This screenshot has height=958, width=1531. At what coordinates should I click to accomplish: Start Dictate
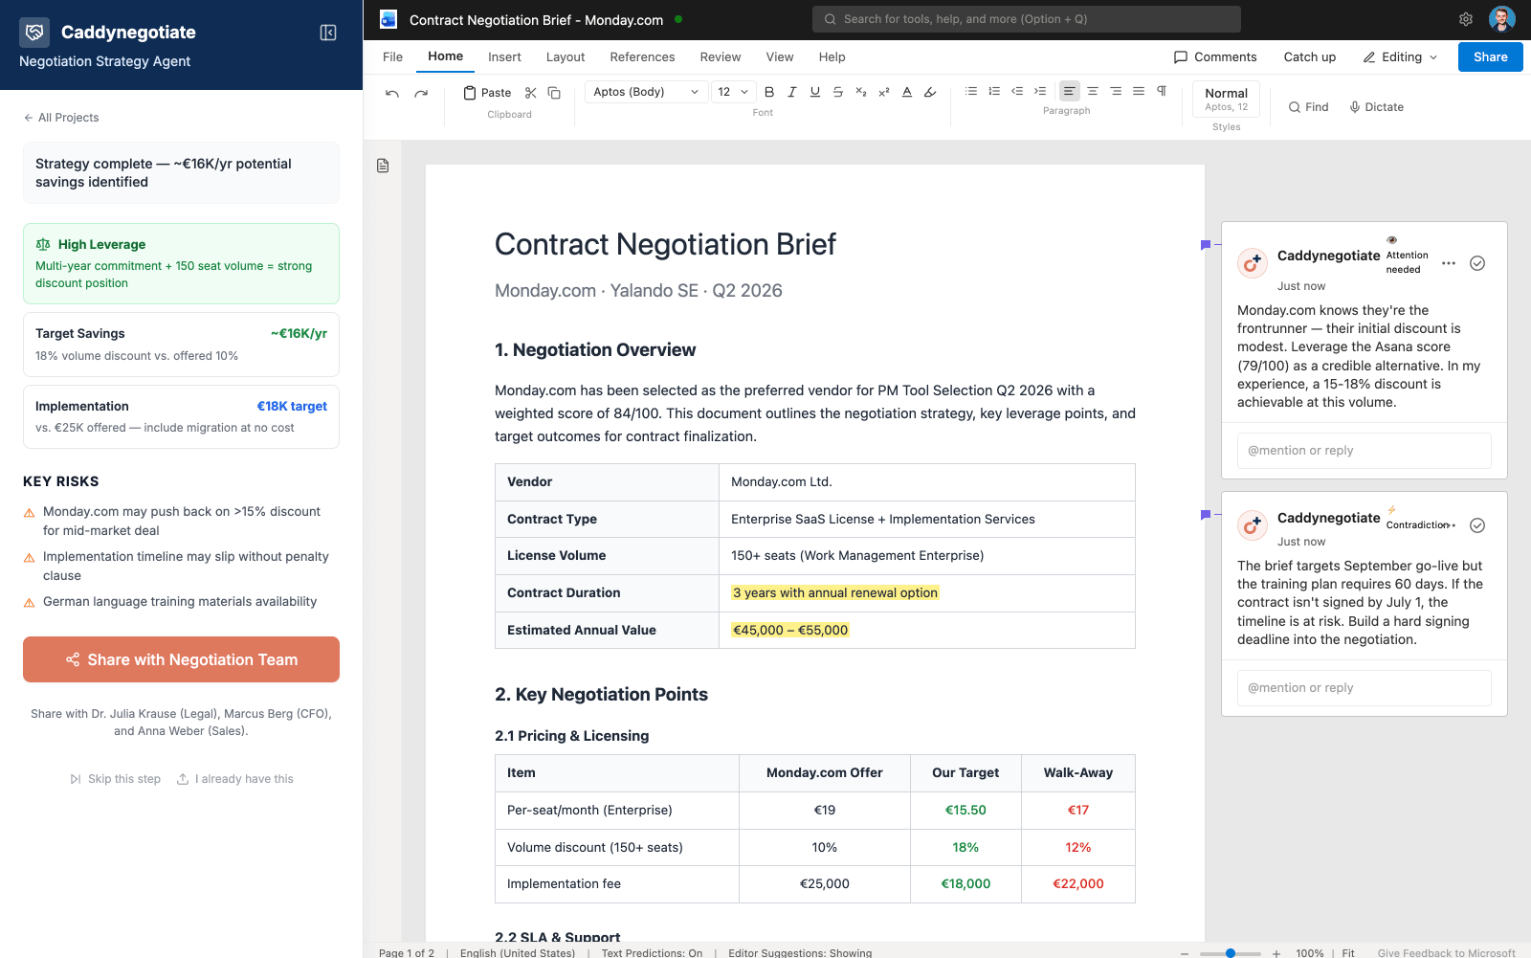pos(1376,107)
